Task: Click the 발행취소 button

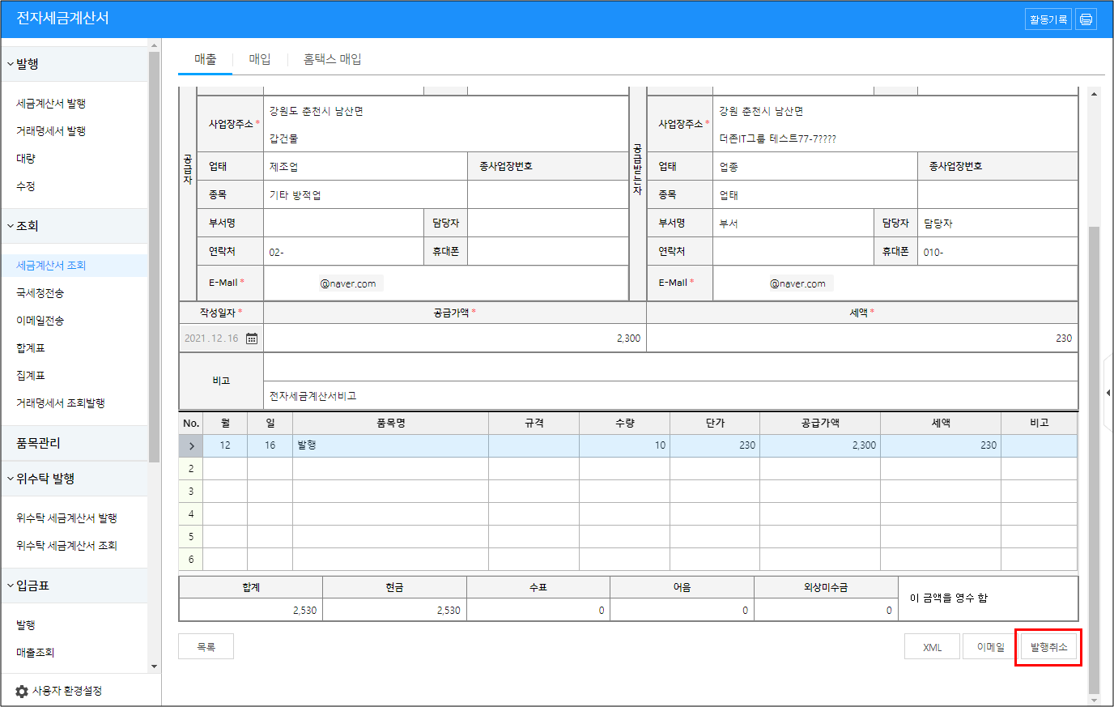Action: point(1048,647)
